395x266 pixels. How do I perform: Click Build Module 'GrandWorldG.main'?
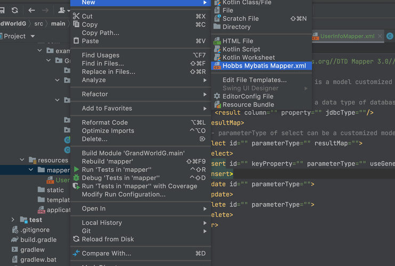click(141, 153)
